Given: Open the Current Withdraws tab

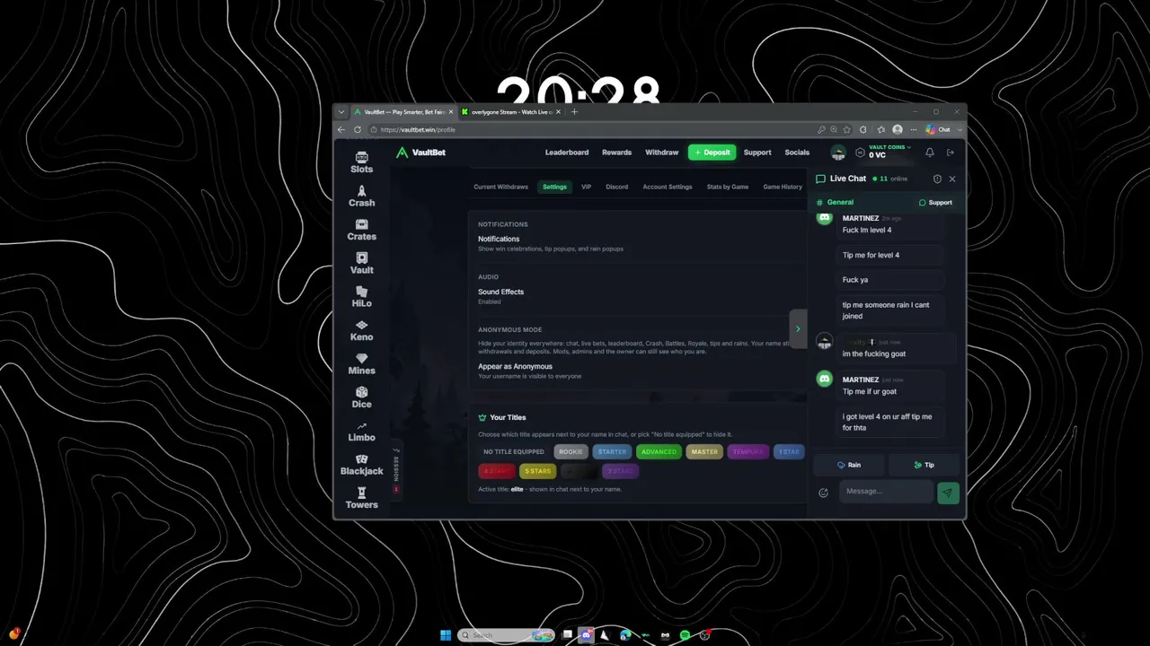Looking at the screenshot, I should pos(500,187).
